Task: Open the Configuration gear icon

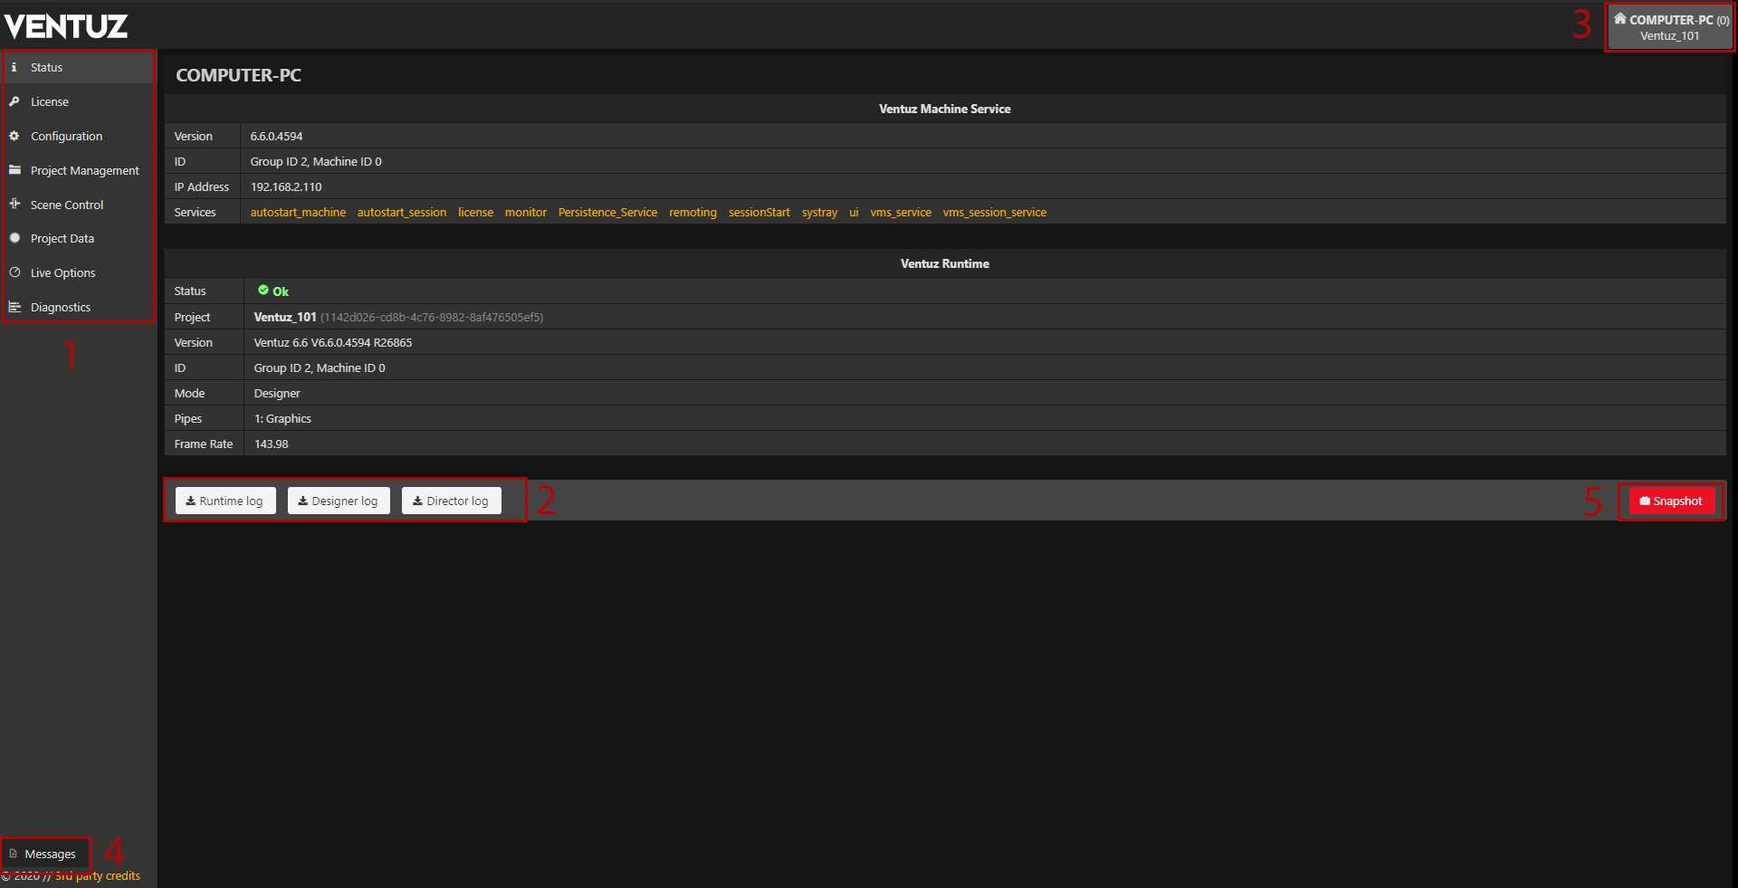Action: (x=14, y=136)
